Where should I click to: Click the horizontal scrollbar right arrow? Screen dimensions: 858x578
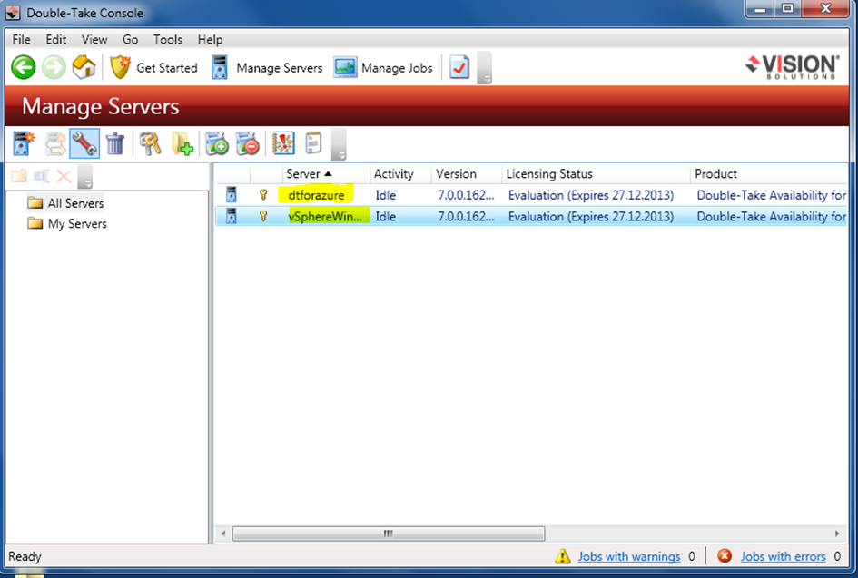point(837,534)
